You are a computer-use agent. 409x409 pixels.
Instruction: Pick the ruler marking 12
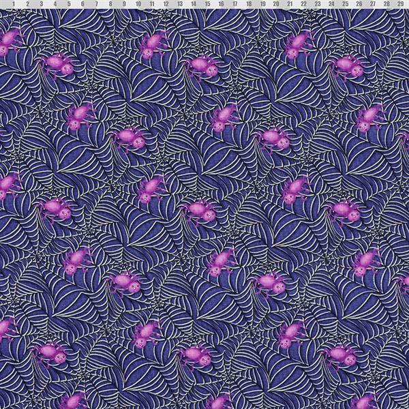[166, 4]
